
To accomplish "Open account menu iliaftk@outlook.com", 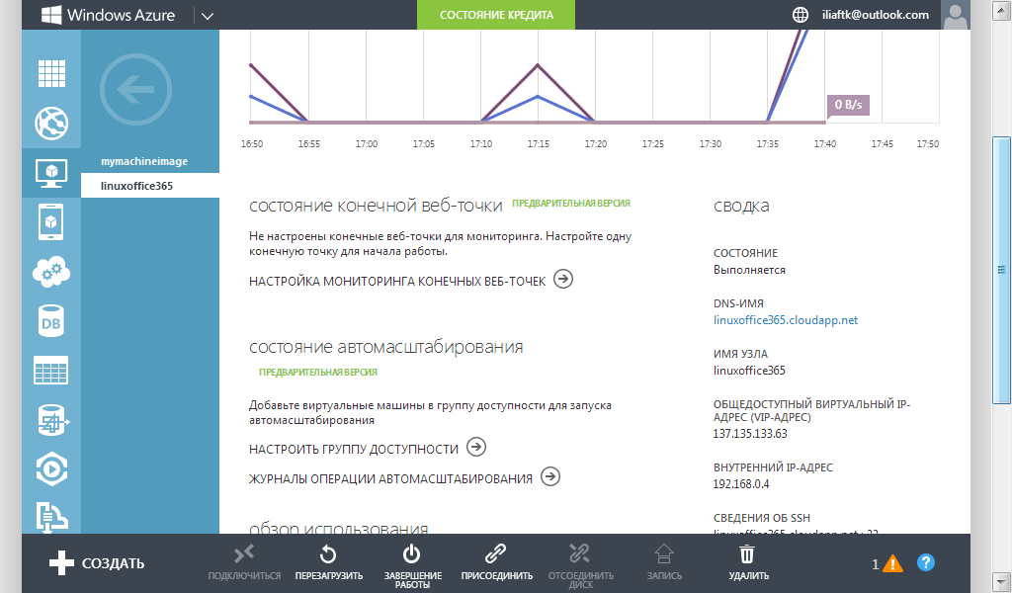I will click(876, 15).
